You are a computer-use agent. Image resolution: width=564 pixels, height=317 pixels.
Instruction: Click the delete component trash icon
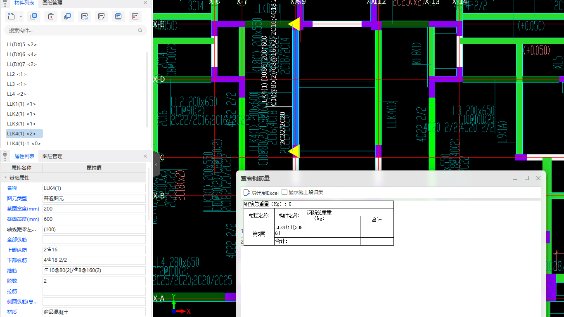tap(50, 17)
